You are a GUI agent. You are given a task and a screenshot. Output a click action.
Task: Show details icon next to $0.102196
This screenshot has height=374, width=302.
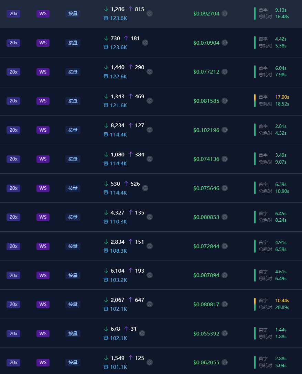(224, 130)
